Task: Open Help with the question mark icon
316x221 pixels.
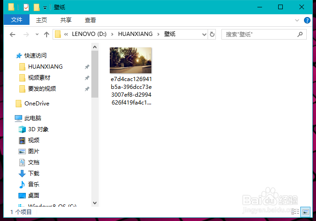Action: 307,20
